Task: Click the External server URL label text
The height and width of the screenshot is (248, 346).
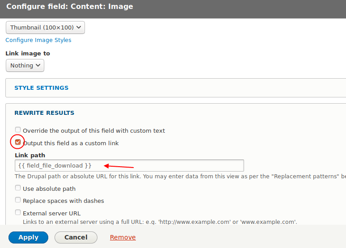Action: pos(51,214)
